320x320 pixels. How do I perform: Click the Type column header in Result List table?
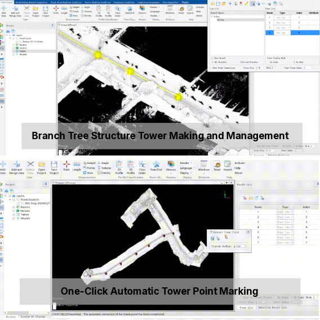(285, 207)
